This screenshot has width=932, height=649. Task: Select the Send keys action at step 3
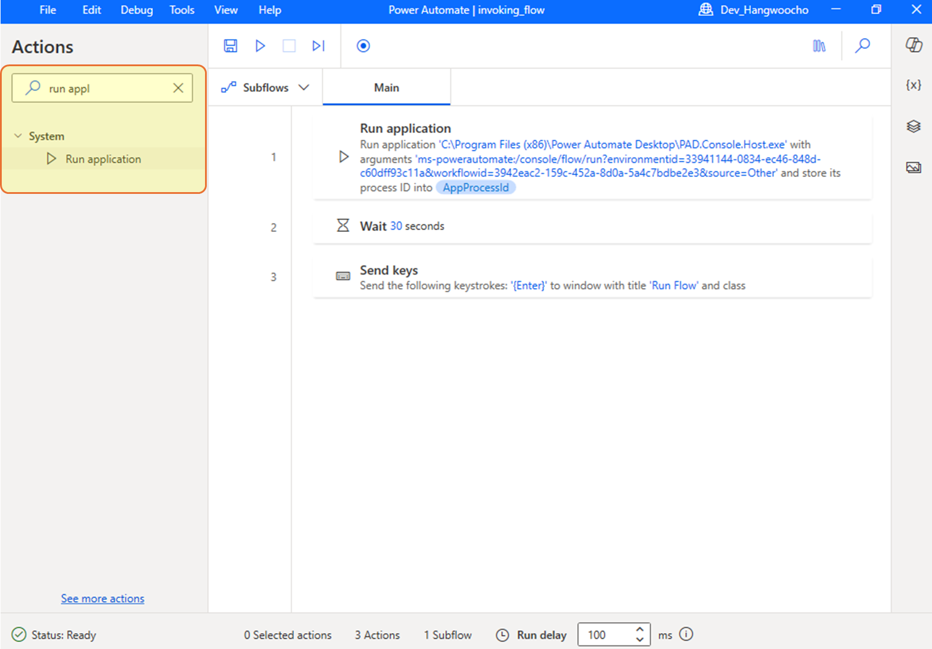(x=592, y=278)
